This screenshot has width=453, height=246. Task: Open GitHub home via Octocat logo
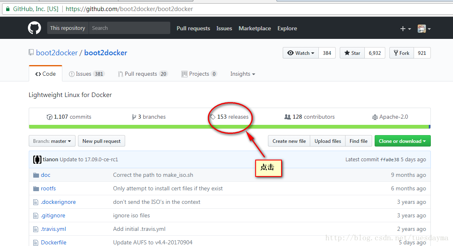pos(34,28)
